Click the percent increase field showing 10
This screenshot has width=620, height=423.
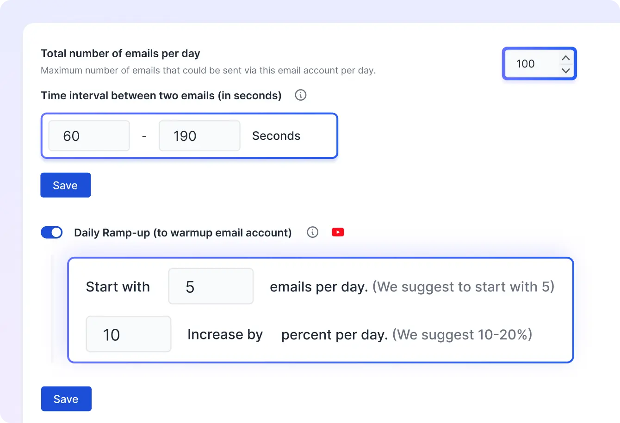tap(128, 334)
